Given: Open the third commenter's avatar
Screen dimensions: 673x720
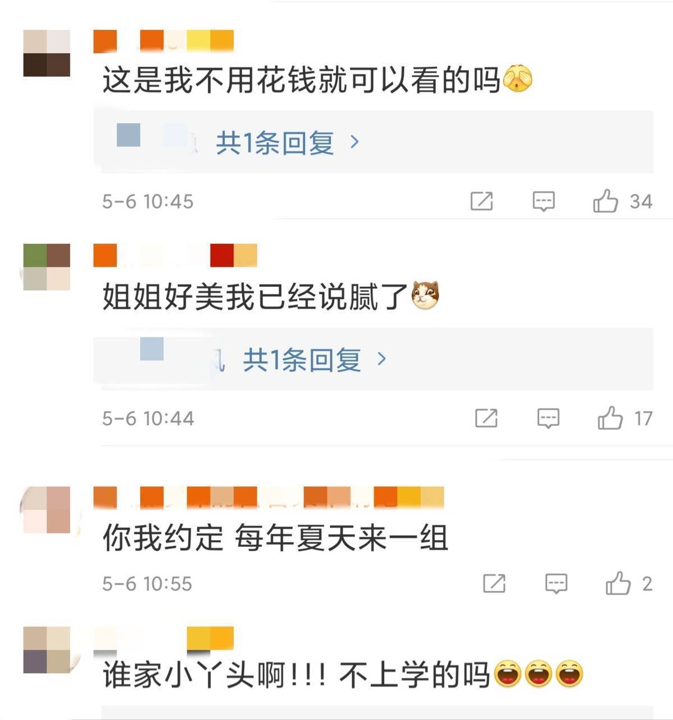Looking at the screenshot, I should [47, 509].
